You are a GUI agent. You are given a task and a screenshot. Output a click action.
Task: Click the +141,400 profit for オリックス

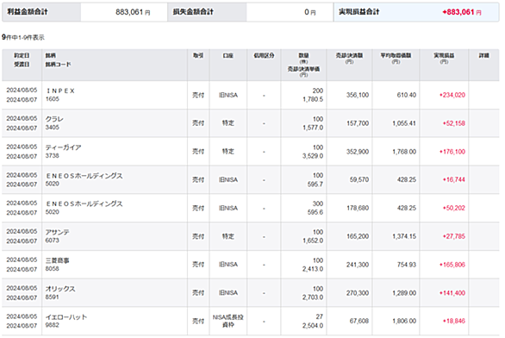point(452,293)
